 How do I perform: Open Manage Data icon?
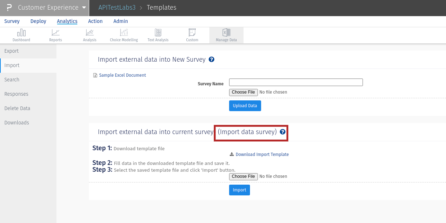226,33
